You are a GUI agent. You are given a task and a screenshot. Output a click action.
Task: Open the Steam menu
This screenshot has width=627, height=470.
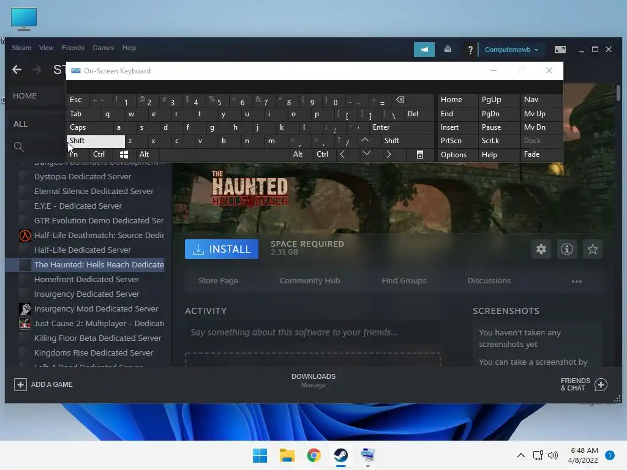click(21, 48)
